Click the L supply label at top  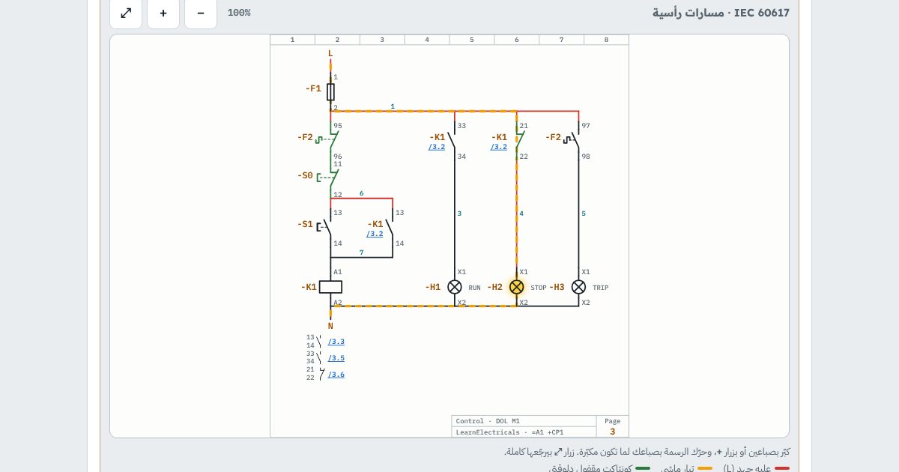(330, 54)
